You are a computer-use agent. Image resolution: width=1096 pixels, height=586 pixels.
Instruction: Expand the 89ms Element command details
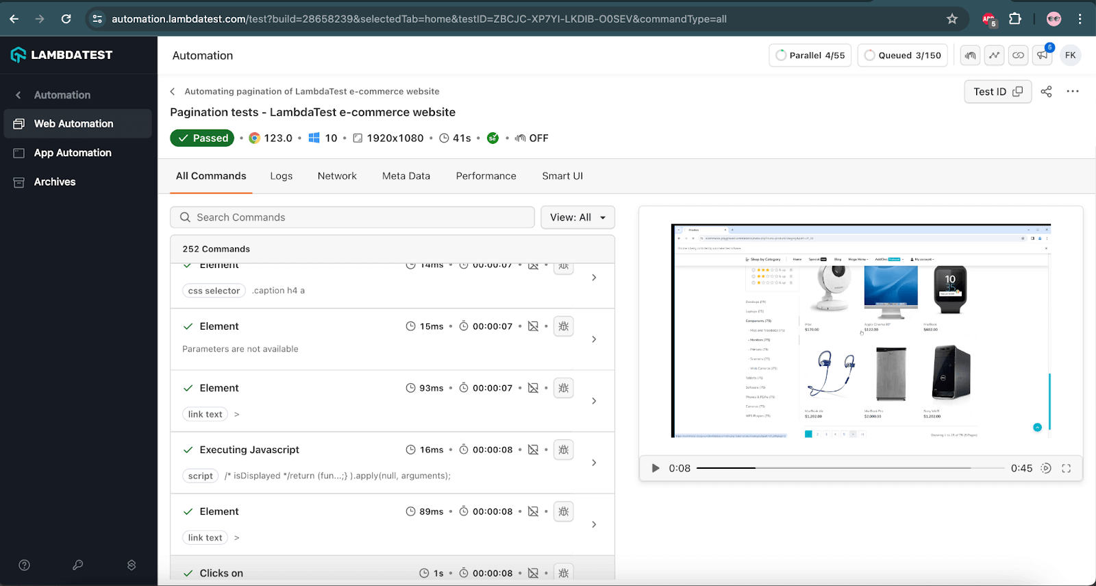(594, 524)
